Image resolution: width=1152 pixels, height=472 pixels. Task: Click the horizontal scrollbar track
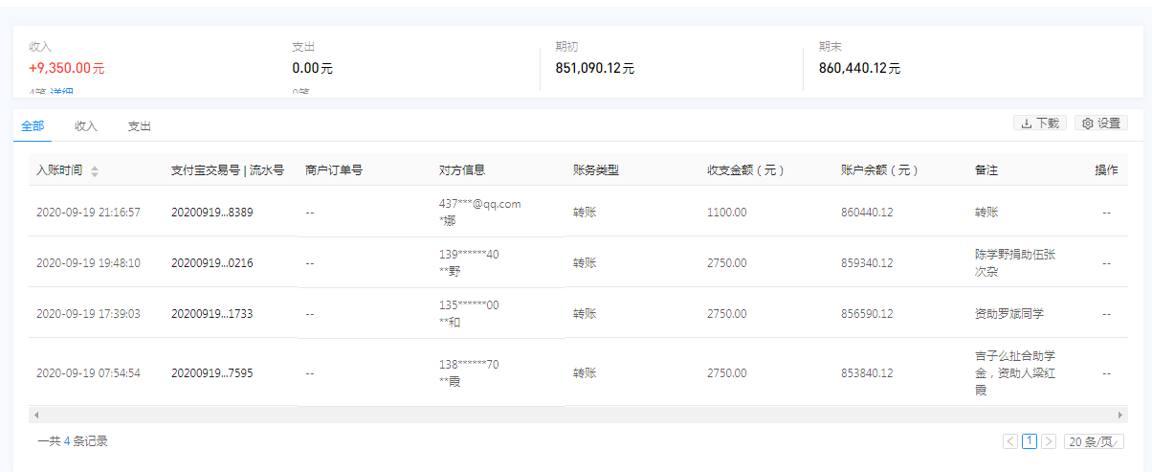click(574, 415)
